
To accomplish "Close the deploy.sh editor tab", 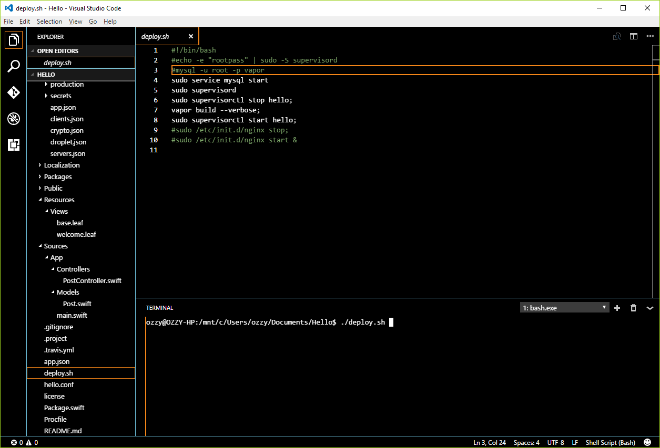I will click(x=191, y=36).
